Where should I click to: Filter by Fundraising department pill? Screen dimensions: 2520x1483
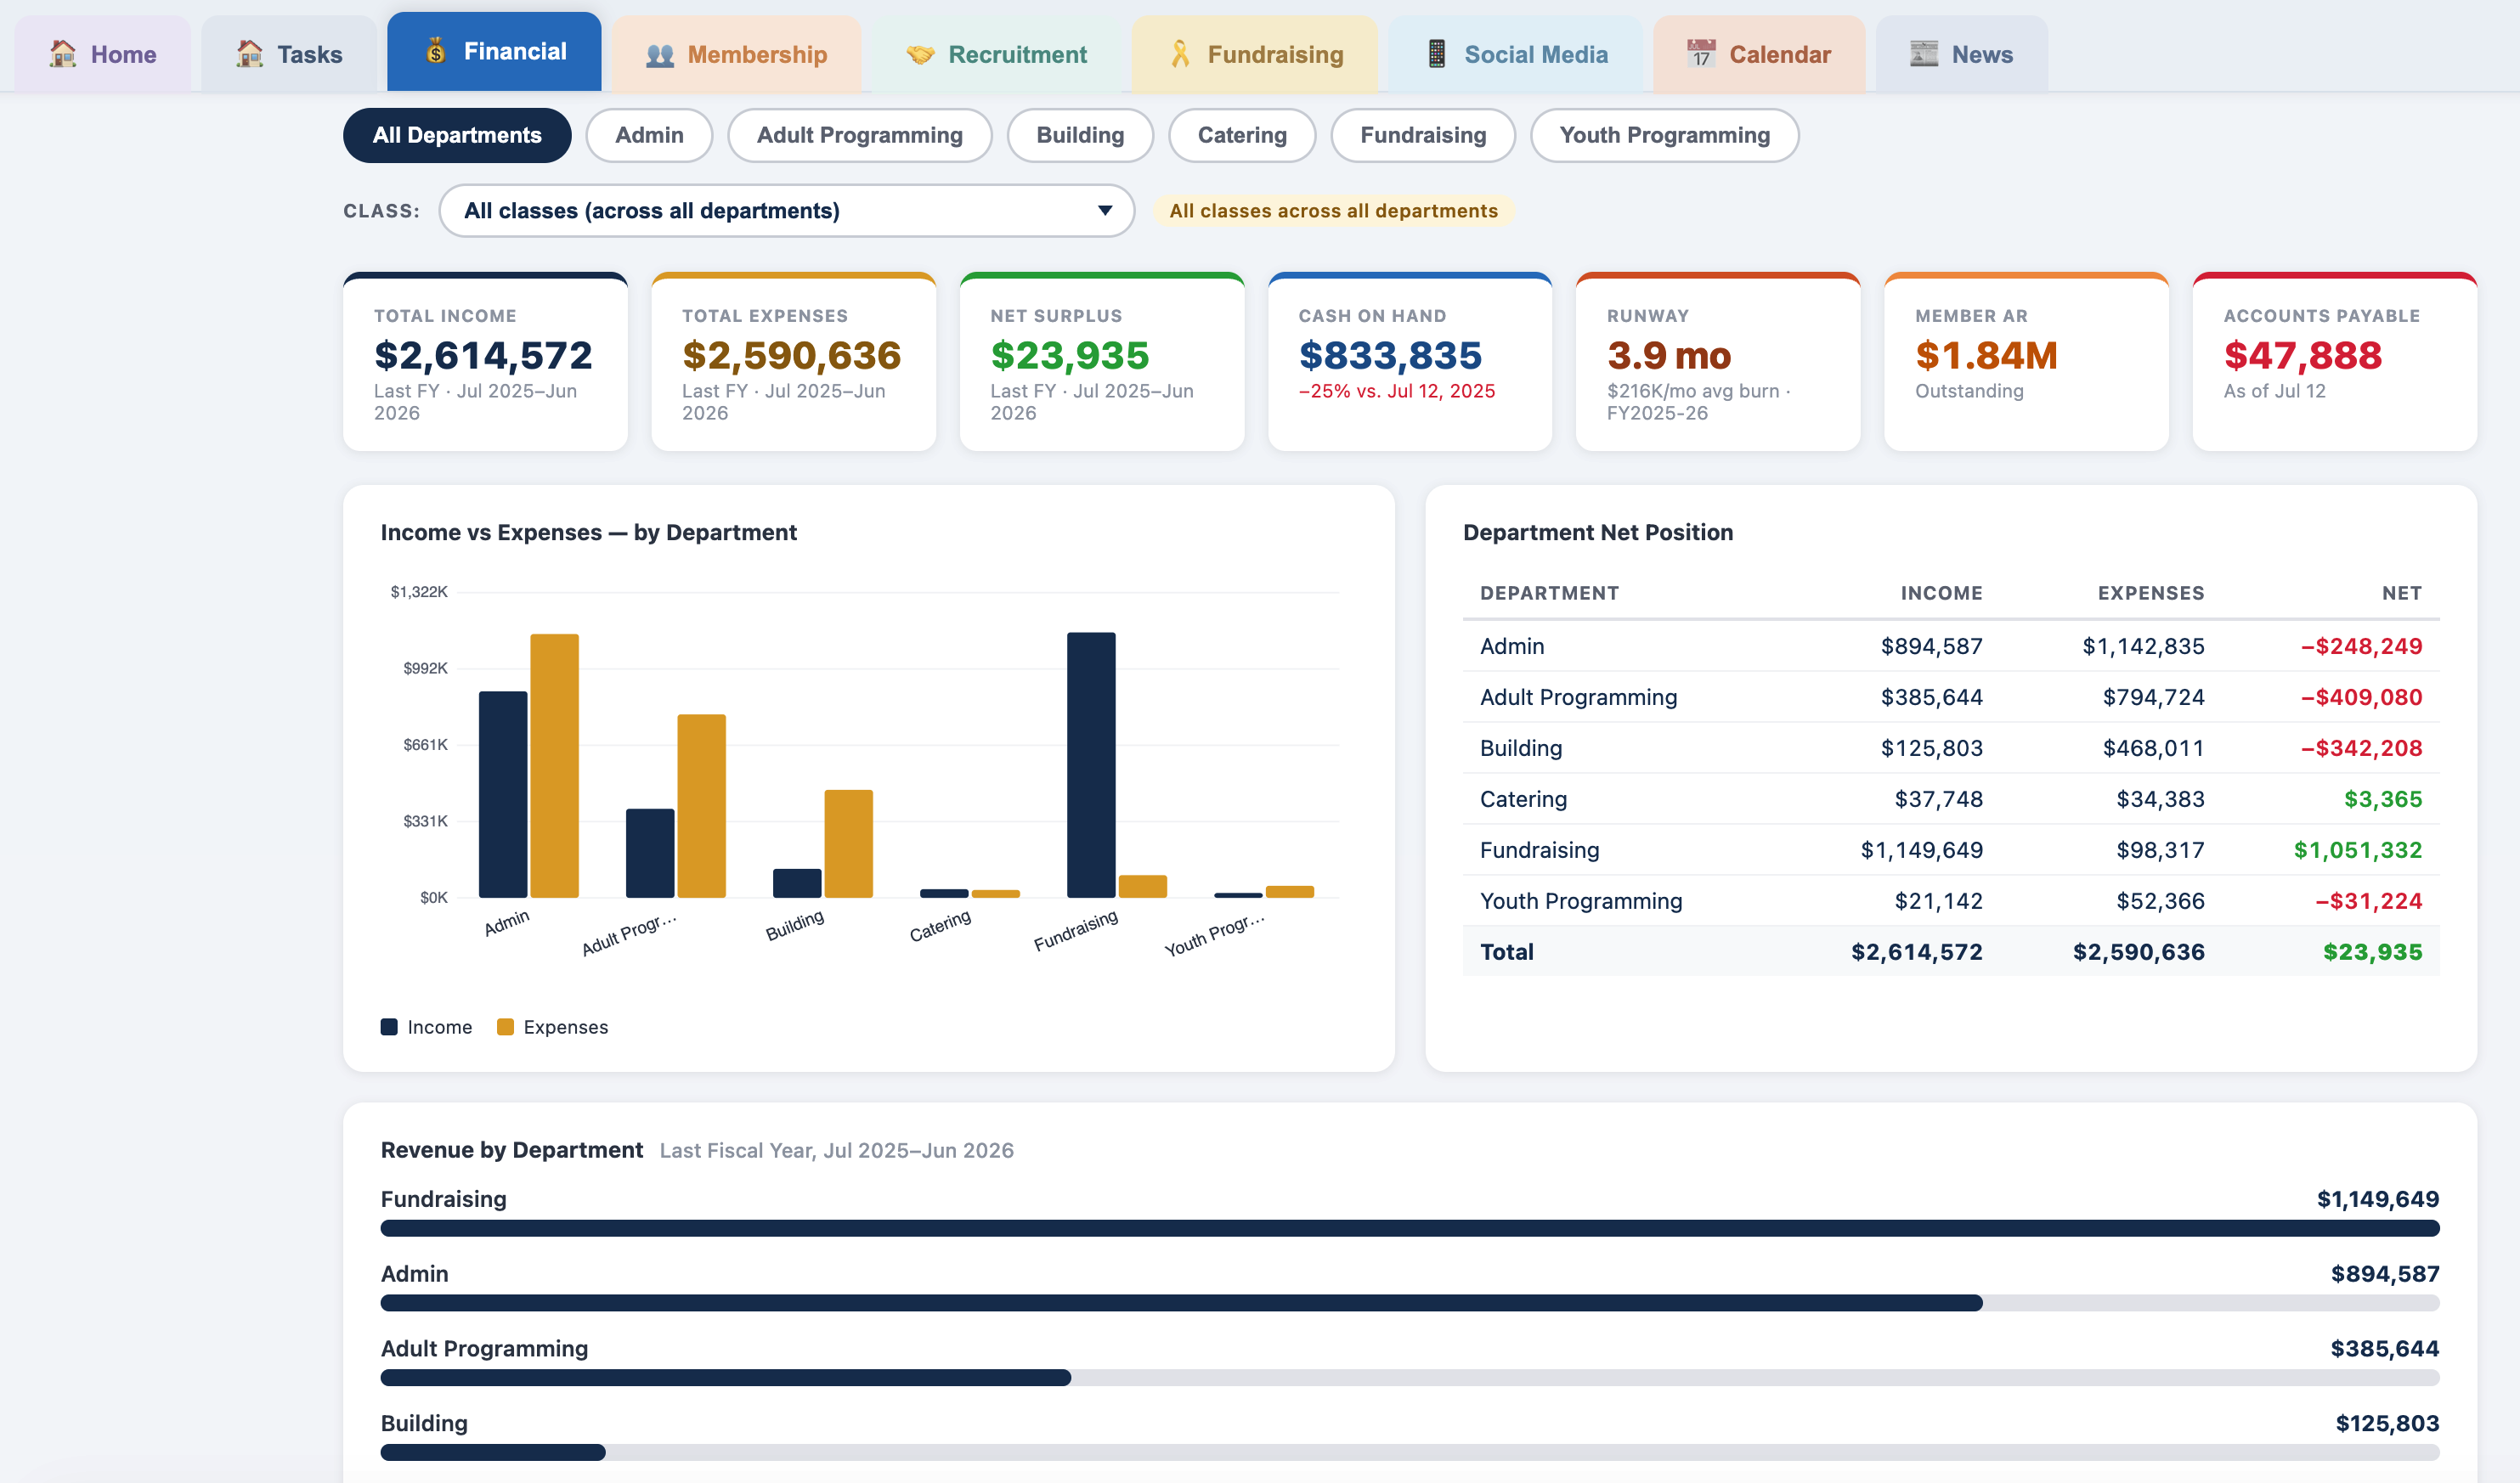(1423, 135)
